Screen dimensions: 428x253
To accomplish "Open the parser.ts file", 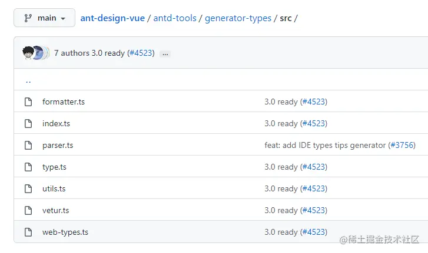I will [x=58, y=145].
